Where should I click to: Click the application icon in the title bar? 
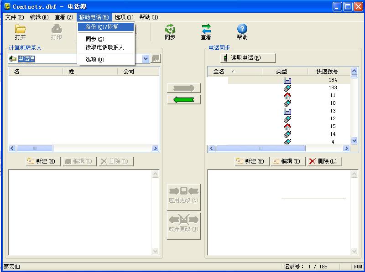(x=7, y=6)
